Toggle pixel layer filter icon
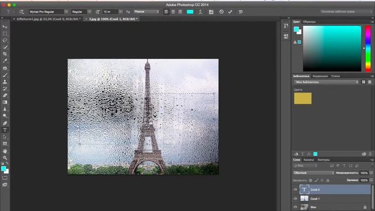 [x=332, y=165]
